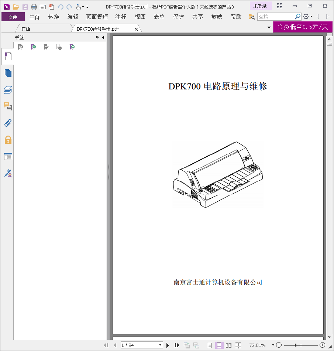Open the 页面管理 ribbon tab
Screen dimensions: 334x351
[97, 17]
